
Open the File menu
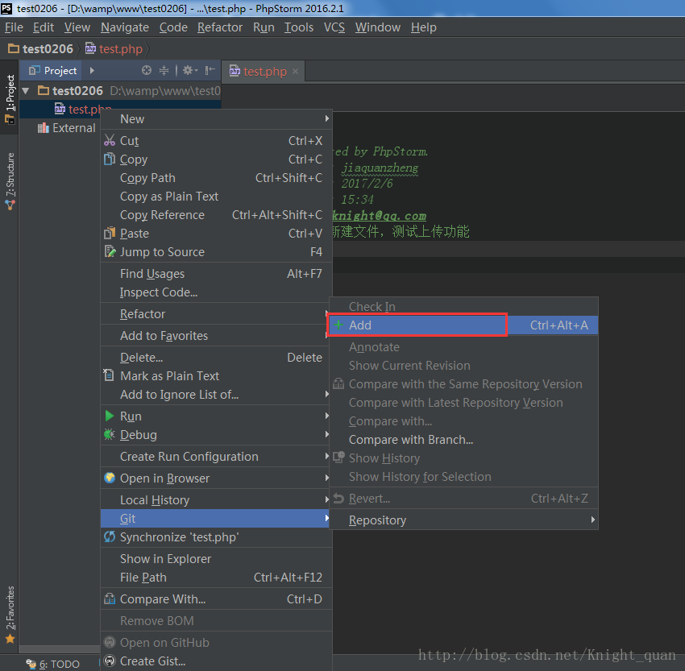[14, 27]
